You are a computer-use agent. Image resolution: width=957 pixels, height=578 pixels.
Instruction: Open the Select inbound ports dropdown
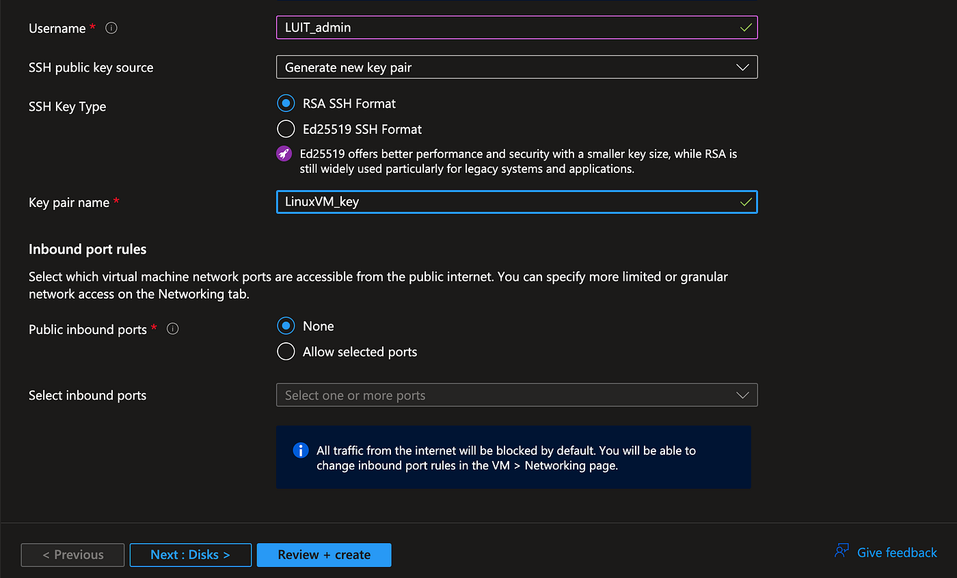[x=517, y=395]
